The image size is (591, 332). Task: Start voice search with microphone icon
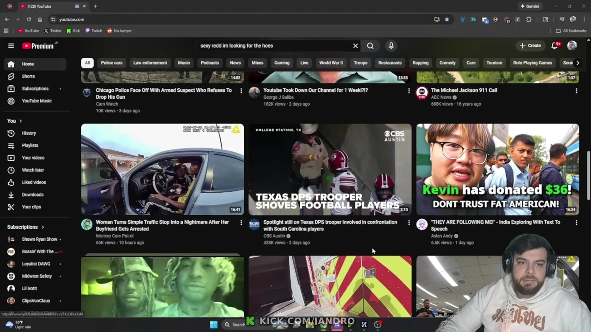click(x=391, y=46)
